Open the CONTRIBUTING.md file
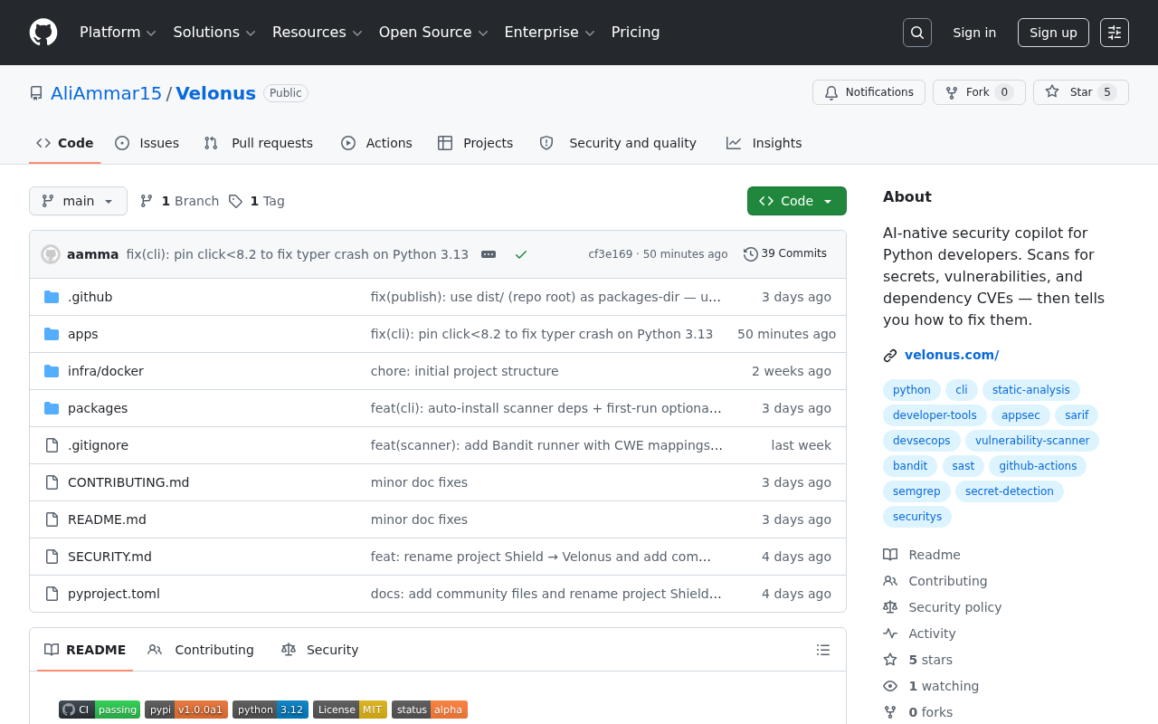 pos(128,482)
